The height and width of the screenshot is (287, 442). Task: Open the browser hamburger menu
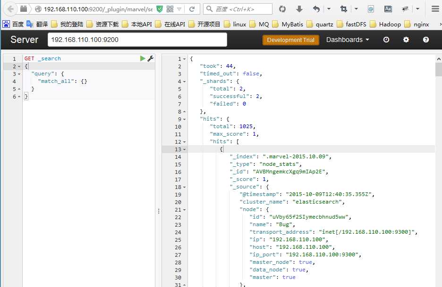coord(435,9)
